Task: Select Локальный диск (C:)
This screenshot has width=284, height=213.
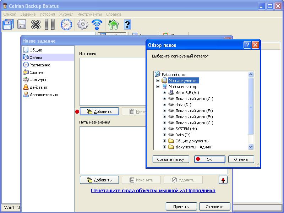Action: coord(194,99)
